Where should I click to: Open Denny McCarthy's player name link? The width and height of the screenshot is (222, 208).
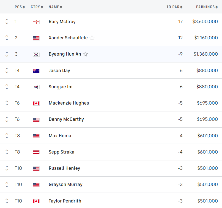(x=66, y=119)
